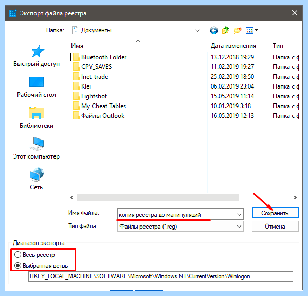This screenshot has width=308, height=296.
Task: Click the Klei folder icon
Action: click(76, 86)
